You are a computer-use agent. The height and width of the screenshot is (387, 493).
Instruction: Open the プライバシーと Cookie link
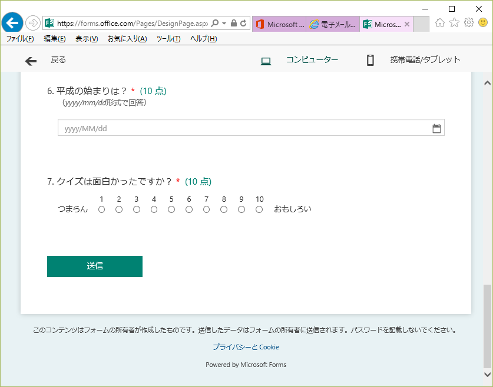click(x=246, y=347)
